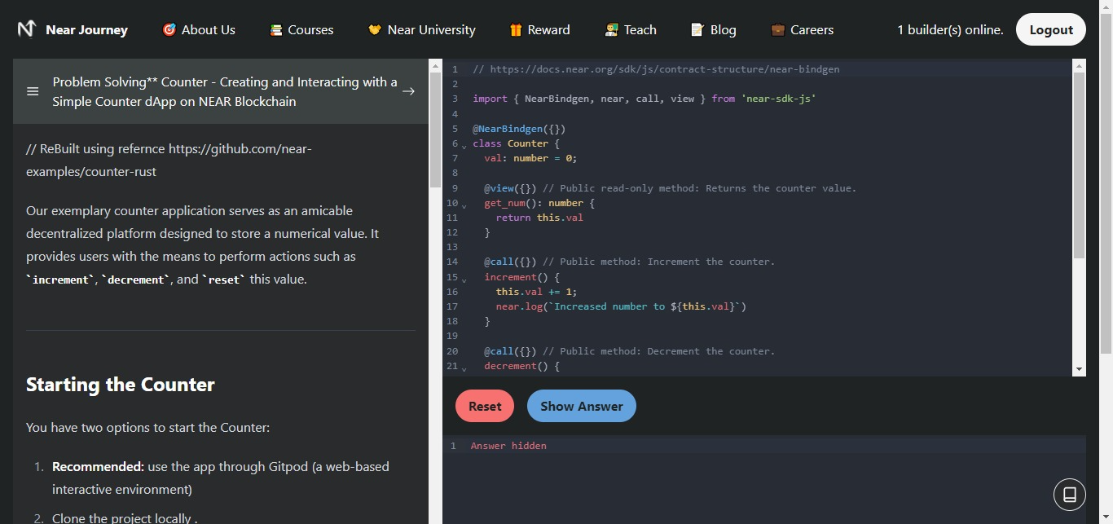Screen dimensions: 1113x524
Task: Click the @call Increment the counter comment line
Action: (629, 262)
